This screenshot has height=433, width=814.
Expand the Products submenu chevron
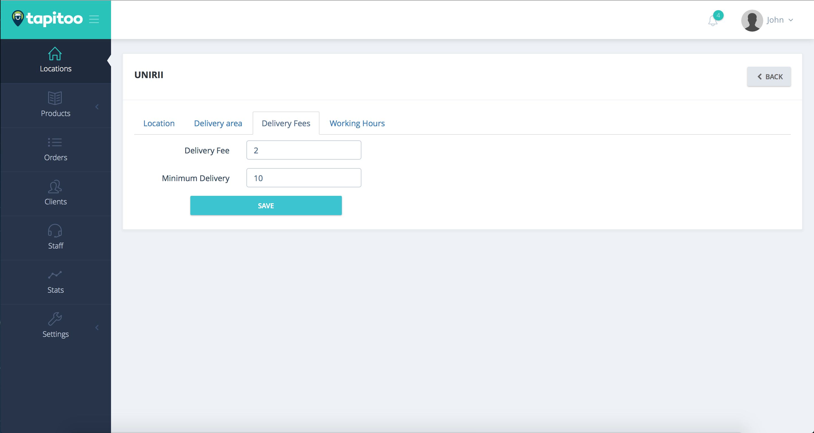[x=97, y=107]
